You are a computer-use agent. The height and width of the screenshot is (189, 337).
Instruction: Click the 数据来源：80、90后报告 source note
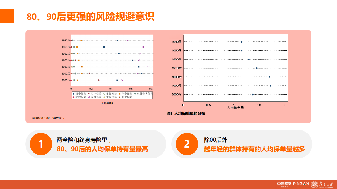48,118
